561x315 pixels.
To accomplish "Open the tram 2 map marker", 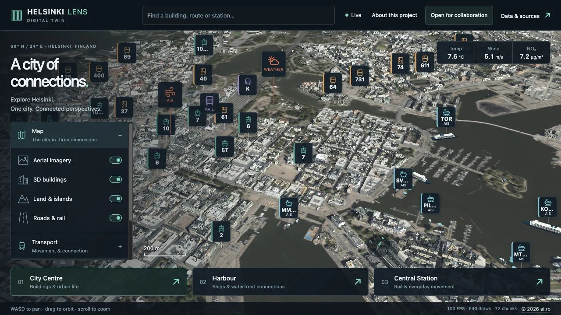I will pyautogui.click(x=221, y=231).
